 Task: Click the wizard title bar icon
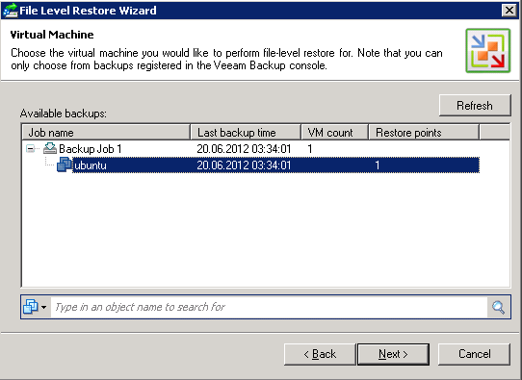click(10, 10)
